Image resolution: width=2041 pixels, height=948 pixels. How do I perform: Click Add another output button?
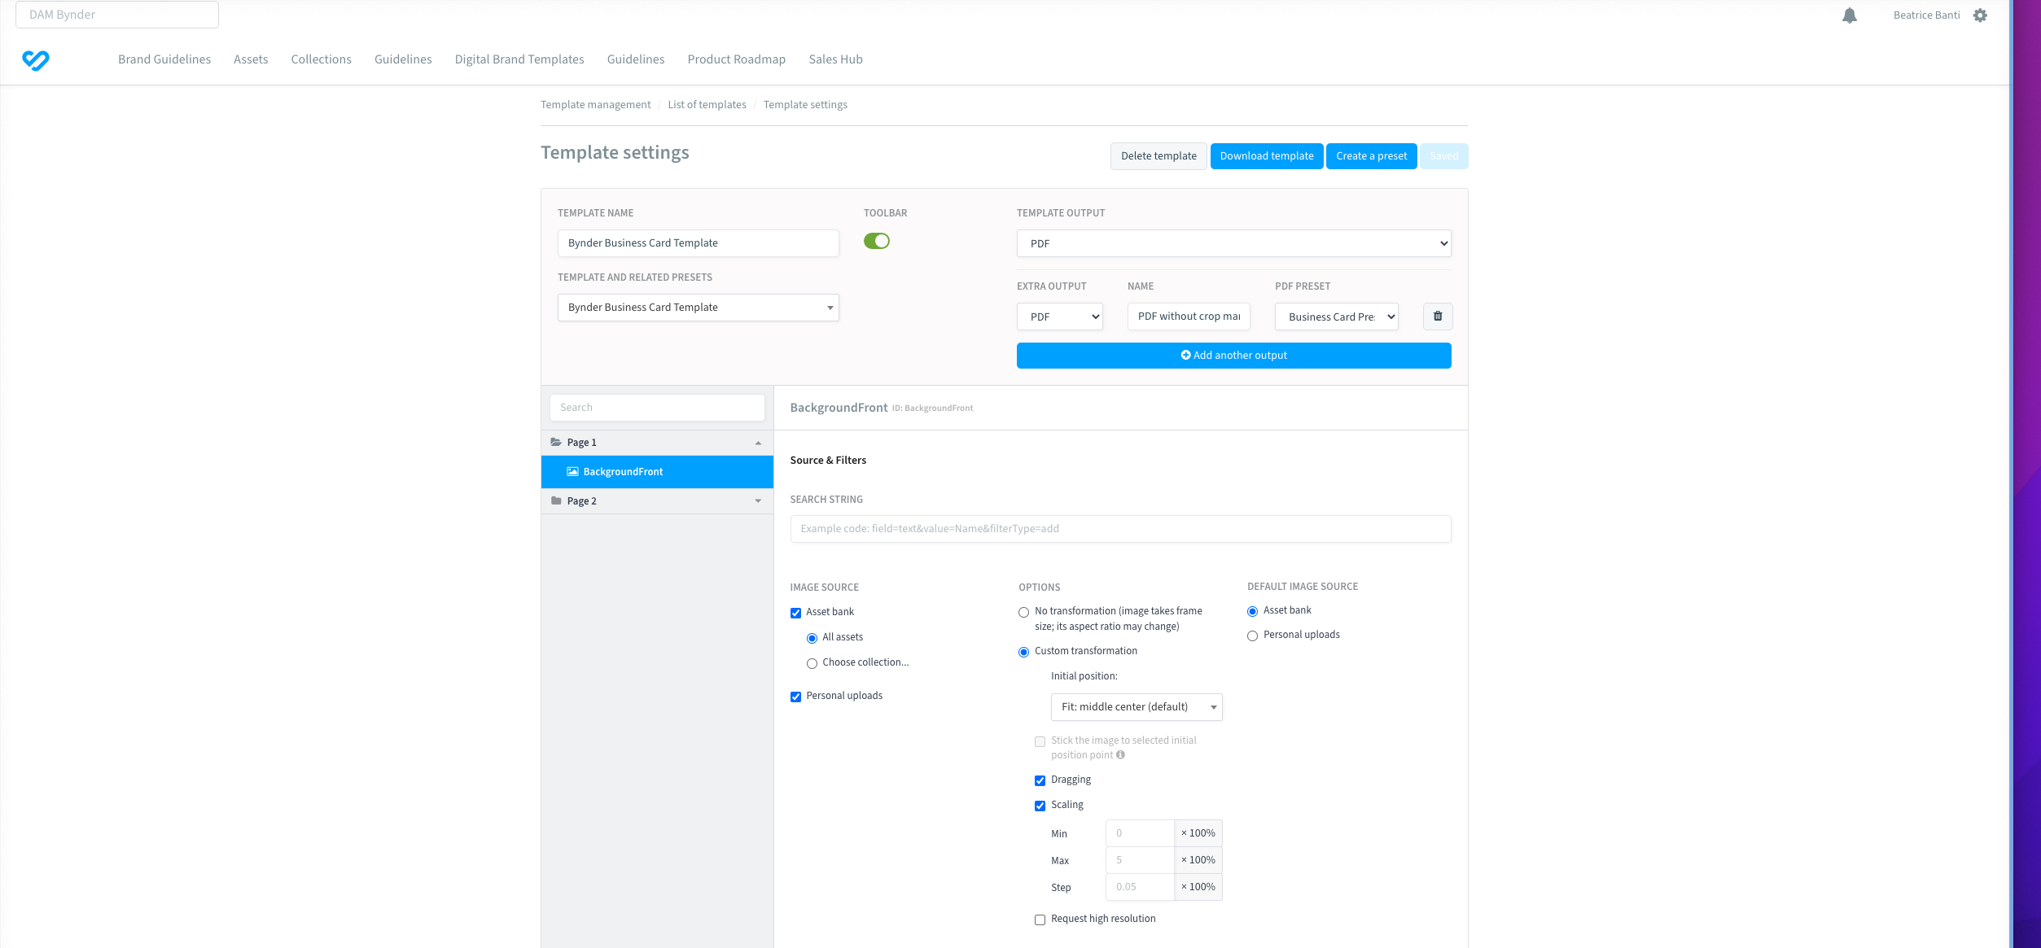(1233, 356)
